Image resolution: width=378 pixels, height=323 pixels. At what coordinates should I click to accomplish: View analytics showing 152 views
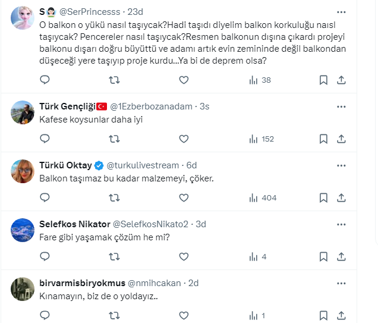tap(262, 139)
